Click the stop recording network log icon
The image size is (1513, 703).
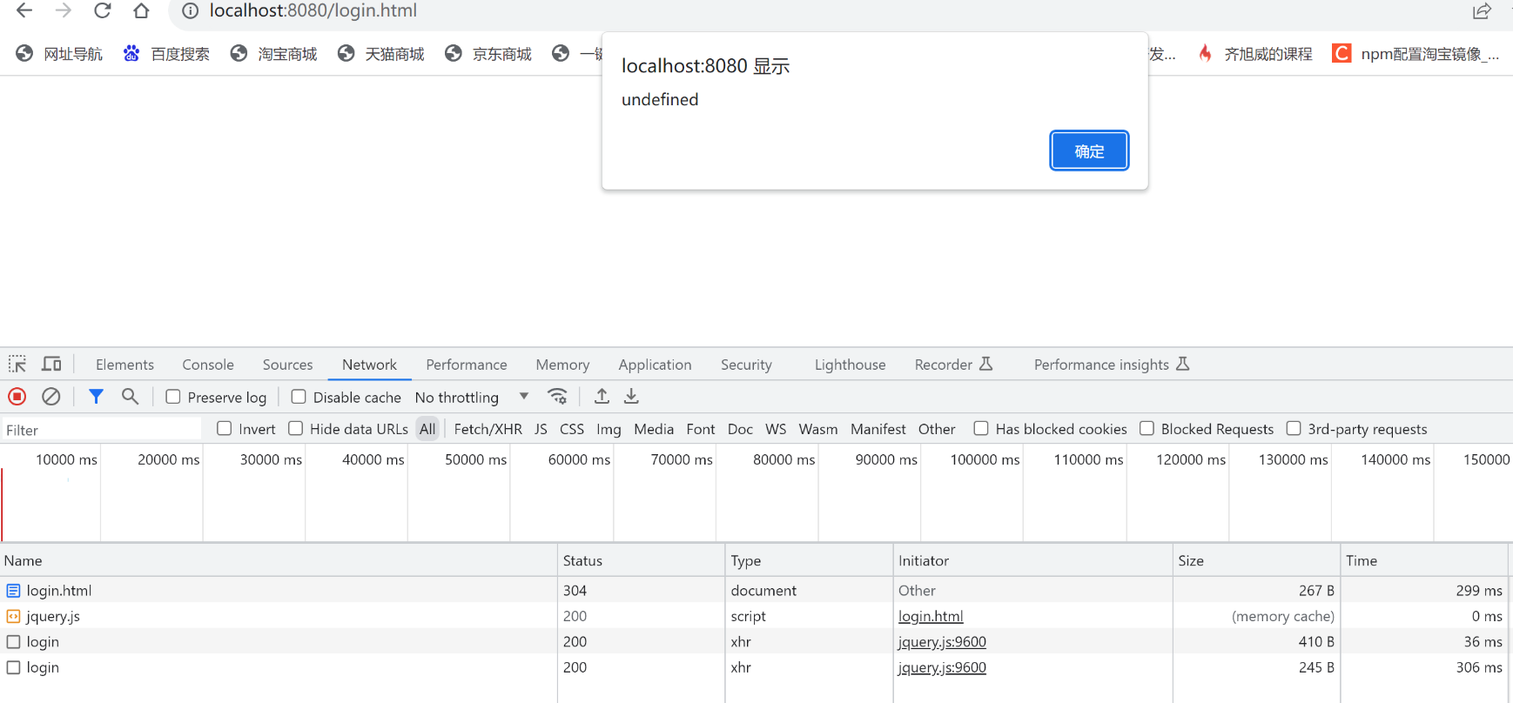click(x=17, y=397)
